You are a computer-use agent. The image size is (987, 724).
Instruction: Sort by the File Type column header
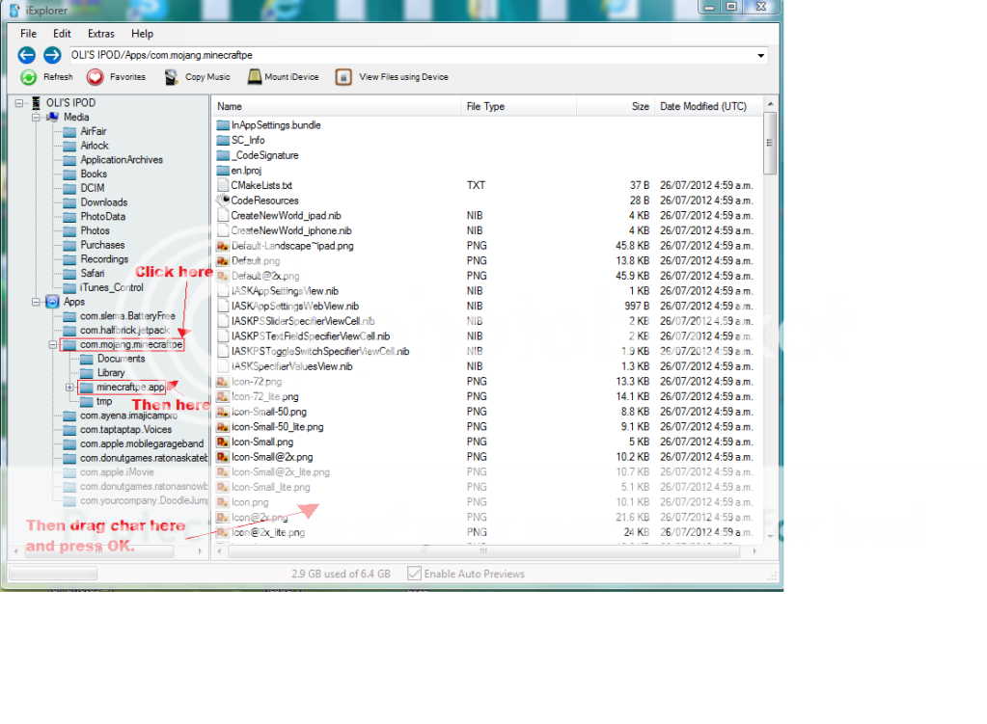point(485,106)
